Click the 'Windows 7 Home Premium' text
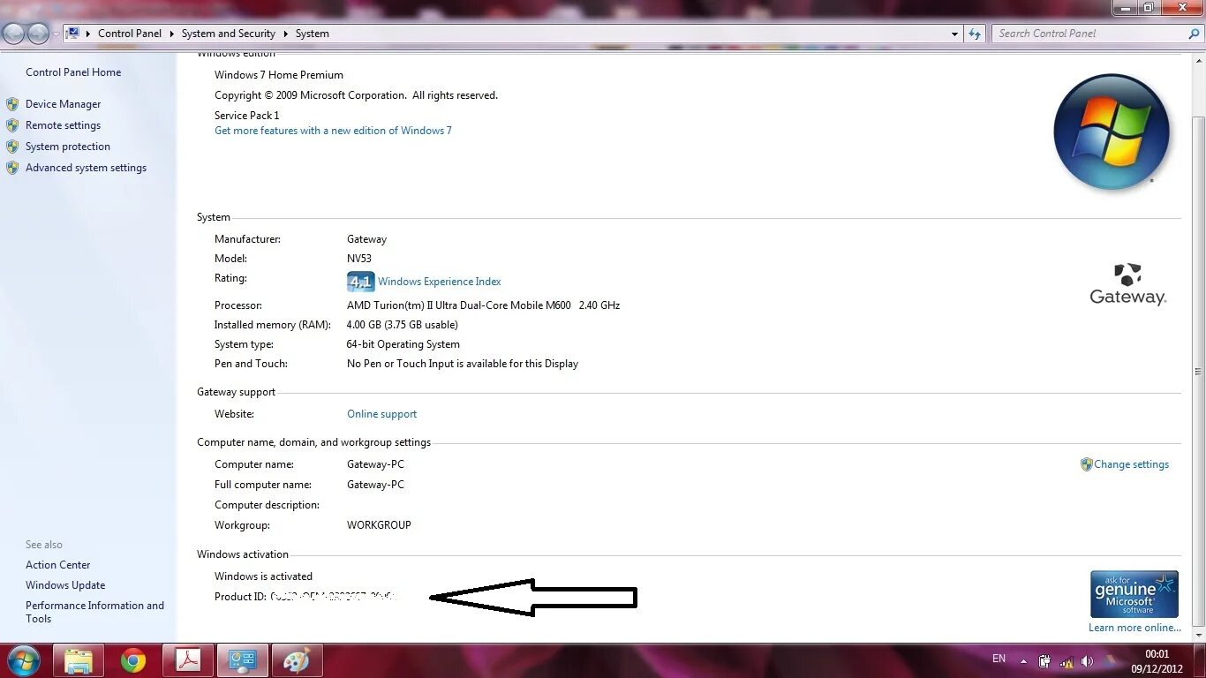Image resolution: width=1206 pixels, height=678 pixels. point(279,75)
